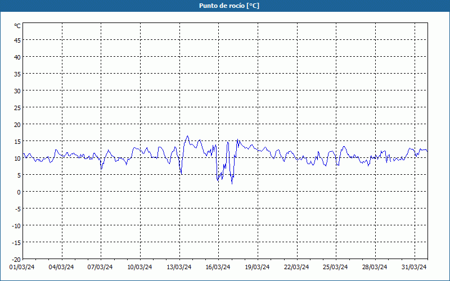The image size is (450, 281).
Task: Click the date label 31/03/24
Action: tap(414, 268)
